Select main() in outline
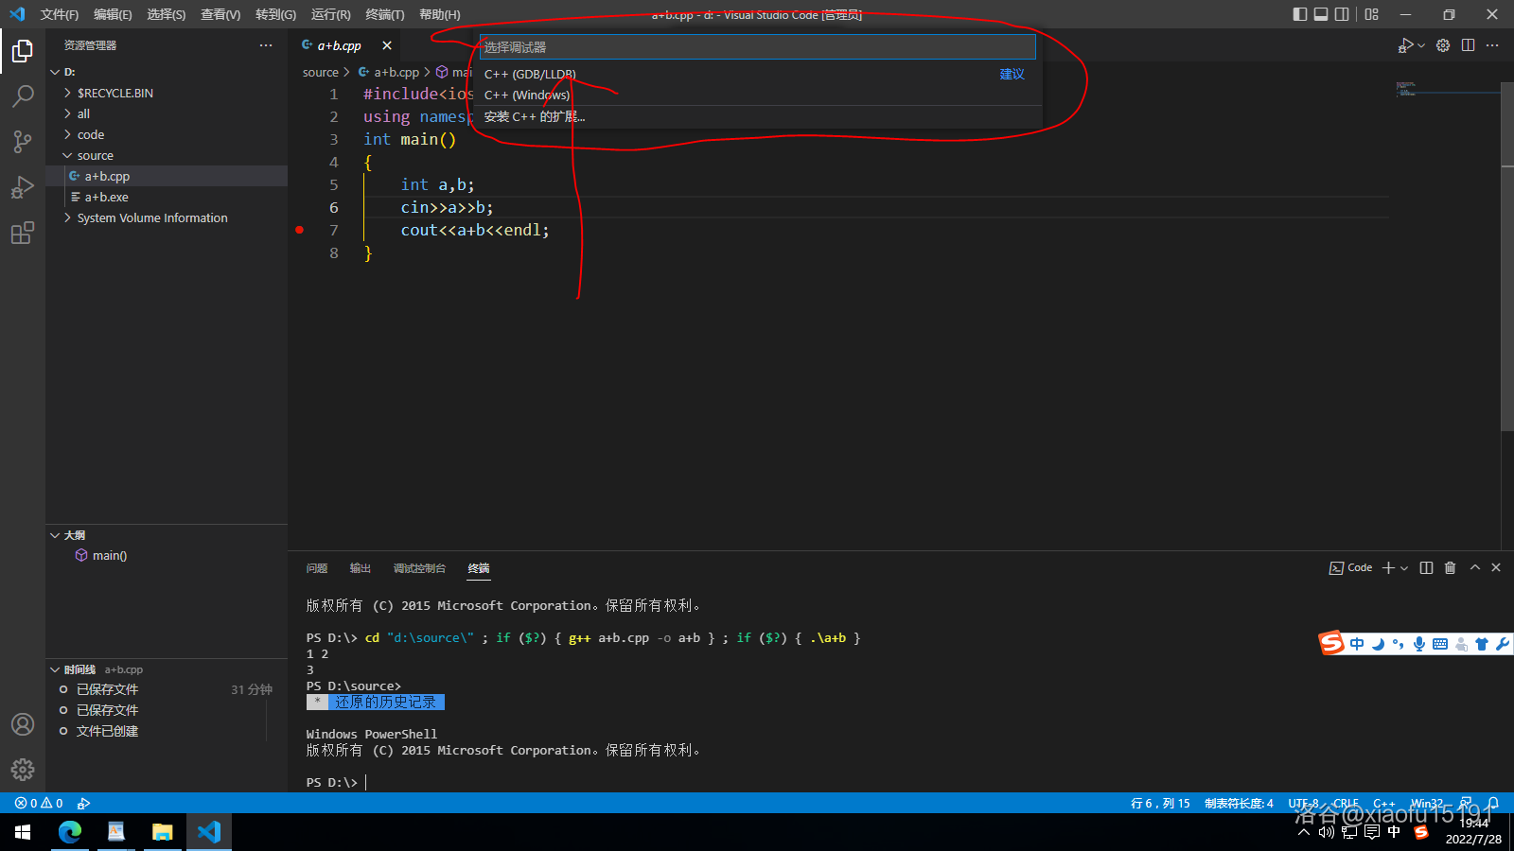1514x851 pixels. coord(167,556)
